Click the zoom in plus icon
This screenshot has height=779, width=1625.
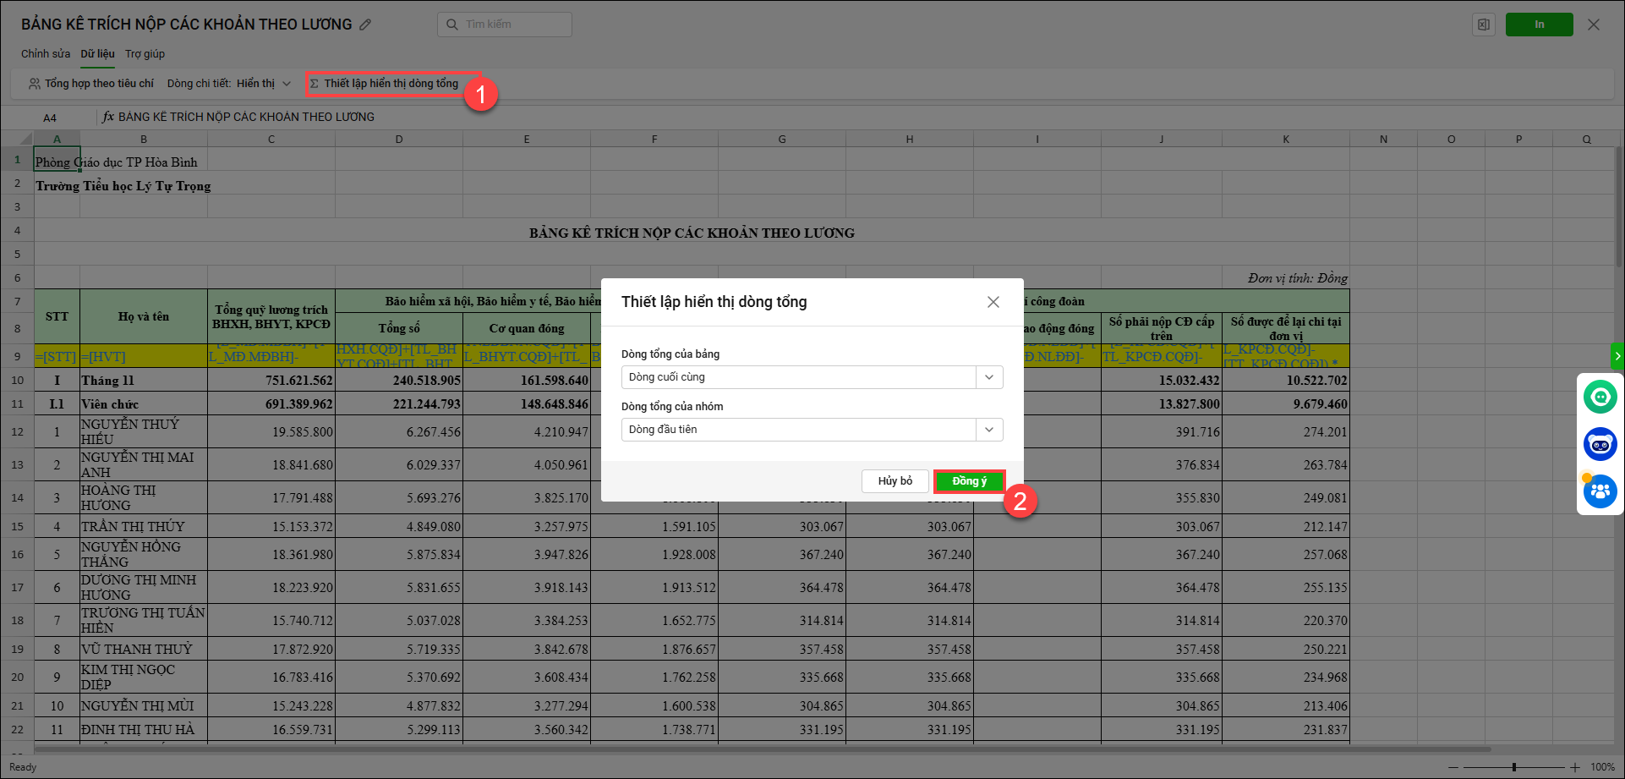(x=1574, y=767)
